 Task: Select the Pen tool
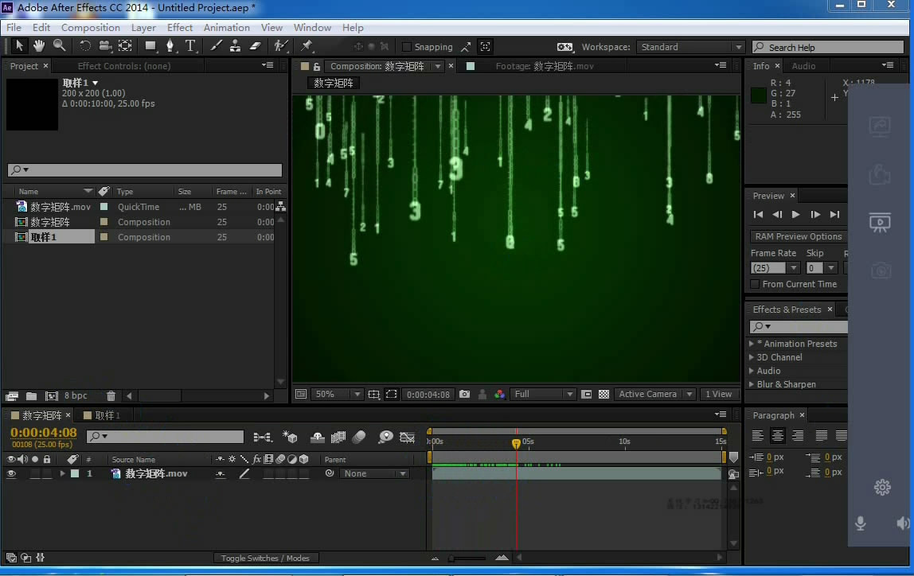170,46
